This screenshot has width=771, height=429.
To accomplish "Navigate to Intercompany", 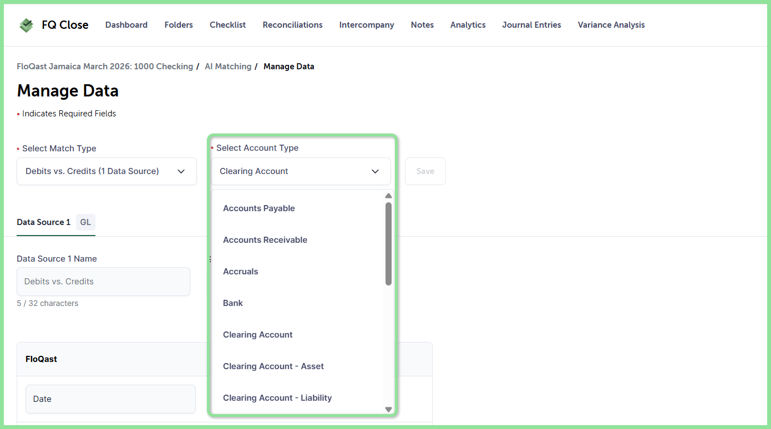I will click(x=367, y=25).
